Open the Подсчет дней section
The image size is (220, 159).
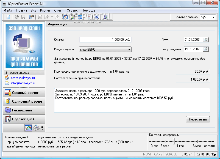point(24,119)
